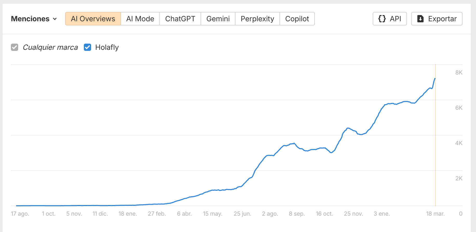
Task: Click the 8K gridline label
Action: tap(459, 73)
